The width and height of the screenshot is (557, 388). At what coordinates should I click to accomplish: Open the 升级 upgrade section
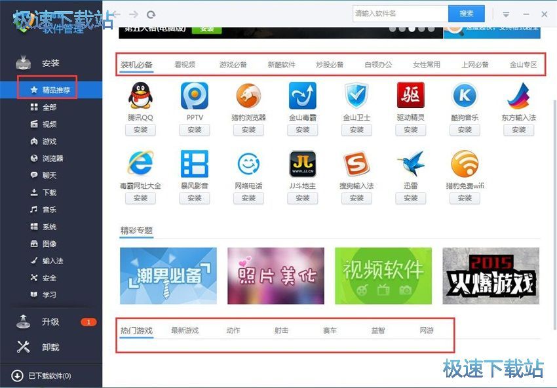tap(51, 322)
